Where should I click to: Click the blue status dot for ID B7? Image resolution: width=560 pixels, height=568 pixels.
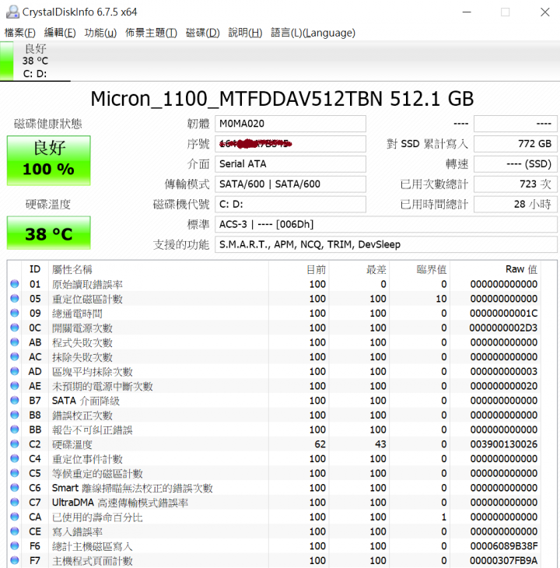(x=15, y=400)
